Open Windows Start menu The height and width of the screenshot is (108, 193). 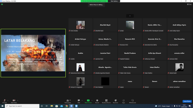click(2, 106)
